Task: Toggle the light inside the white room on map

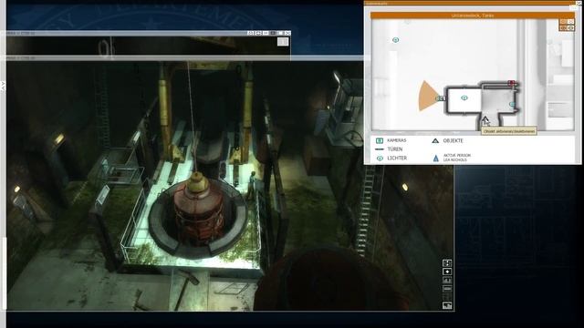Action: (x=464, y=97)
